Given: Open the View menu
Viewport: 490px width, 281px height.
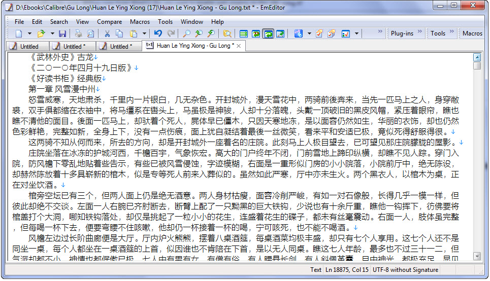Looking at the screenshot, I should [82, 21].
